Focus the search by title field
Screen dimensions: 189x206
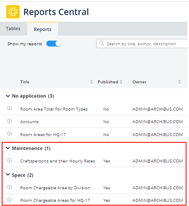point(142,44)
